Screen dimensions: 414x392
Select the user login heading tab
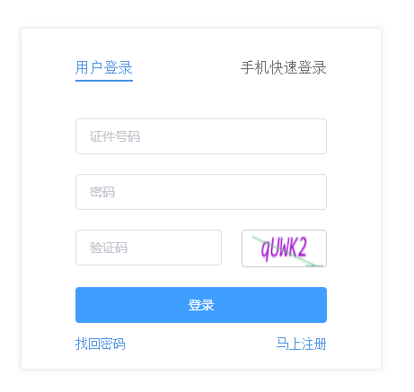coord(104,68)
